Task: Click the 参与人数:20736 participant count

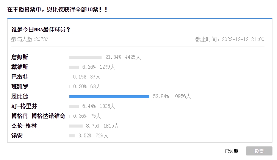Action: (x=30, y=39)
